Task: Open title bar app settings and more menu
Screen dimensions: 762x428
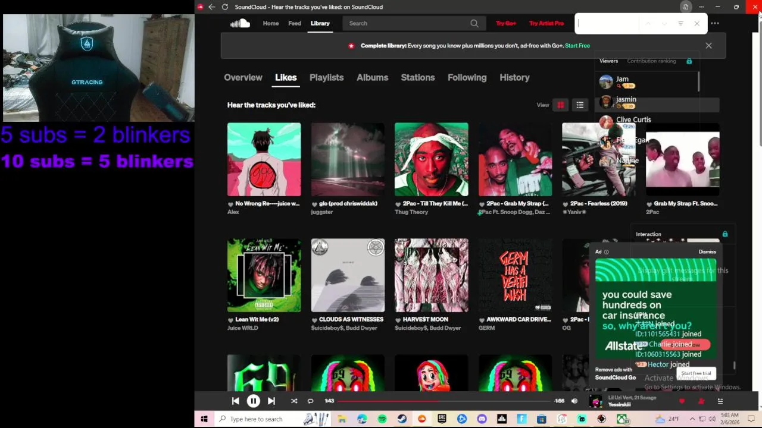Action: [x=701, y=7]
